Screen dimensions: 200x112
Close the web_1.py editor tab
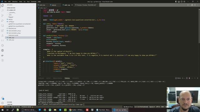point(72,5)
